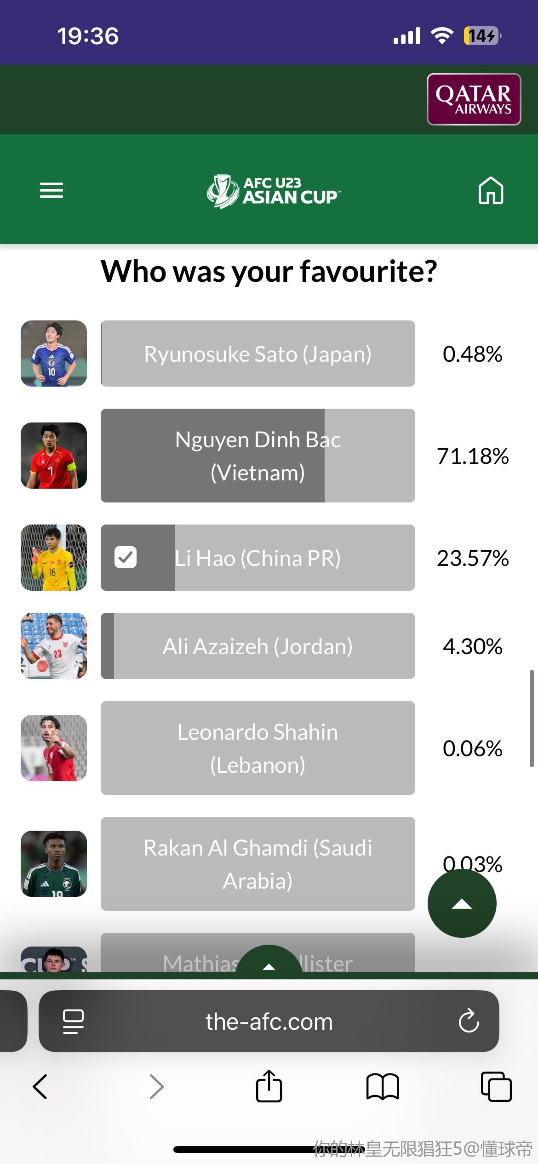
Task: Toggle the Li Hao vote checkbox
Action: pyautogui.click(x=126, y=558)
